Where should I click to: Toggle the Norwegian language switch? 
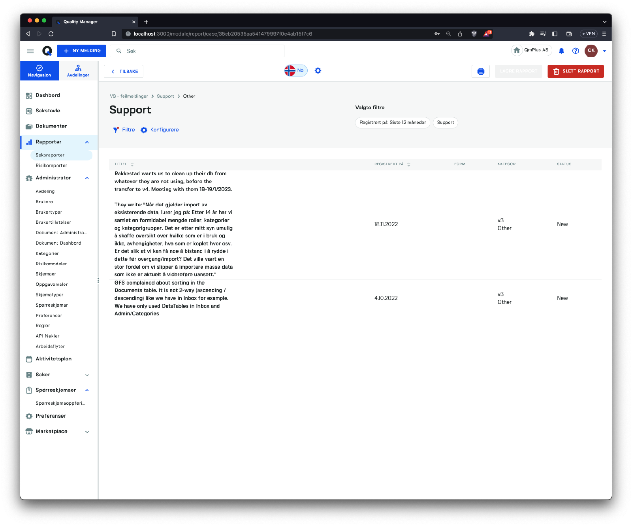[295, 71]
